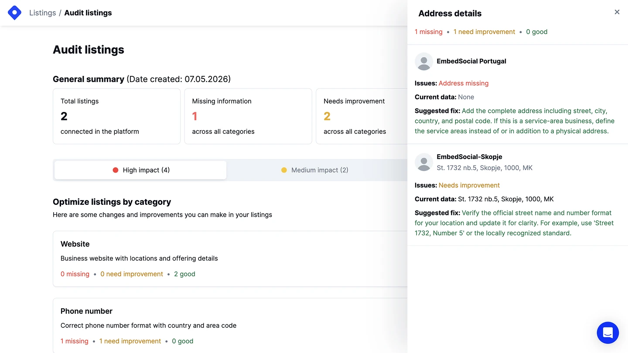Click '0 missing' under Website
Viewport: 628px width, 353px height.
click(x=75, y=274)
